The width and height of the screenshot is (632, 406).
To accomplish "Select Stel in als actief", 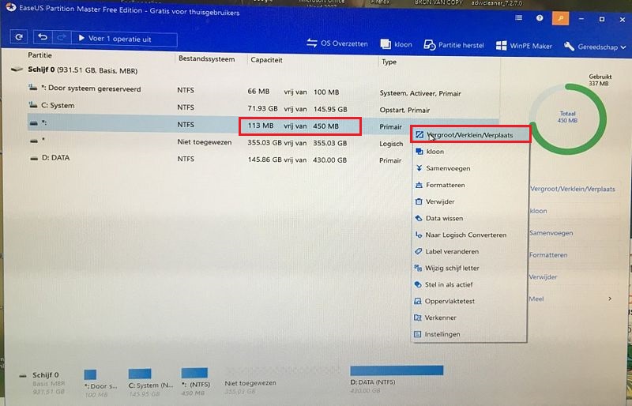I will point(469,284).
